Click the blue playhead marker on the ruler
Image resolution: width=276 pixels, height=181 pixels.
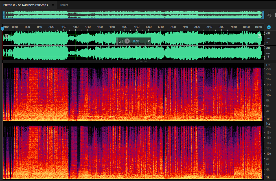(3, 29)
